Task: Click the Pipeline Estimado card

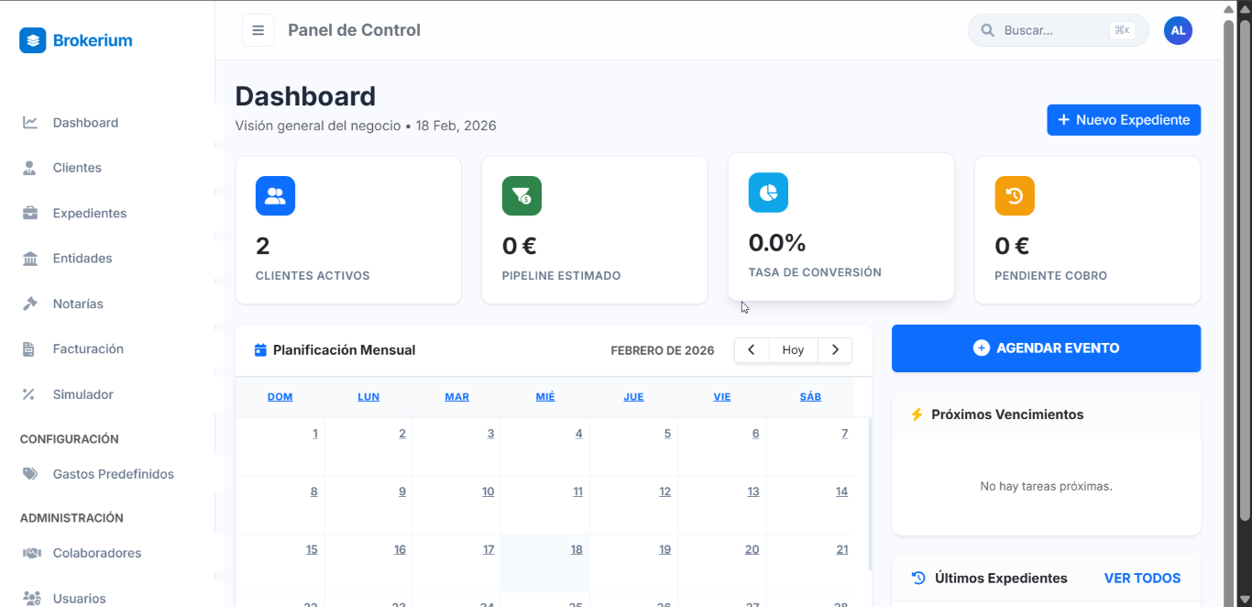Action: pos(595,230)
